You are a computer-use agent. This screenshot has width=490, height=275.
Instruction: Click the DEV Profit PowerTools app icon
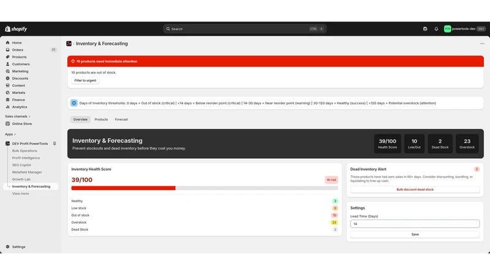click(x=7, y=144)
